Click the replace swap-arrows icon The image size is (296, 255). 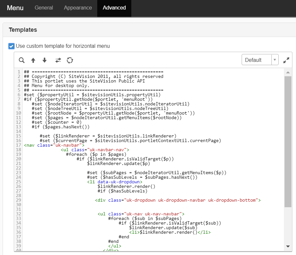[x=58, y=60]
